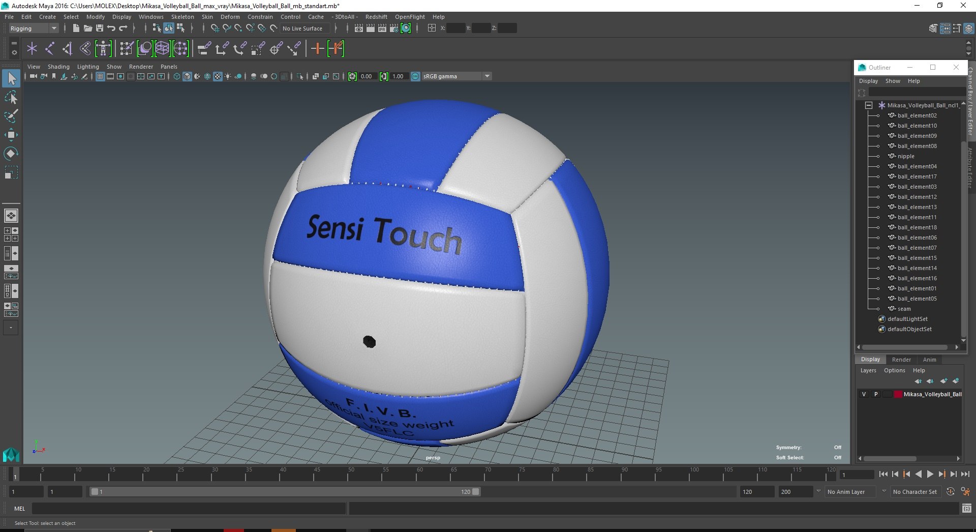
Task: Open the viewport Shading menu
Action: [x=58, y=67]
